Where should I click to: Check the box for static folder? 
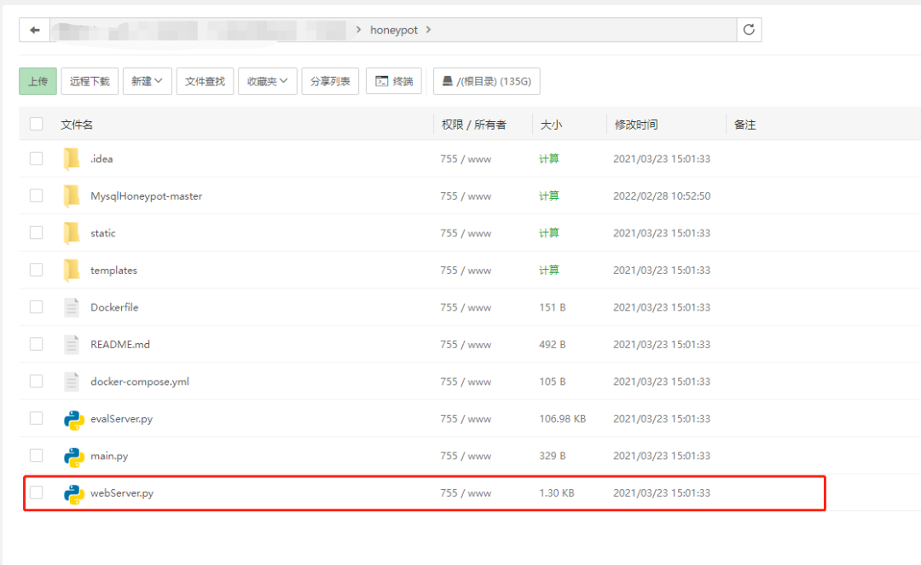tap(37, 233)
